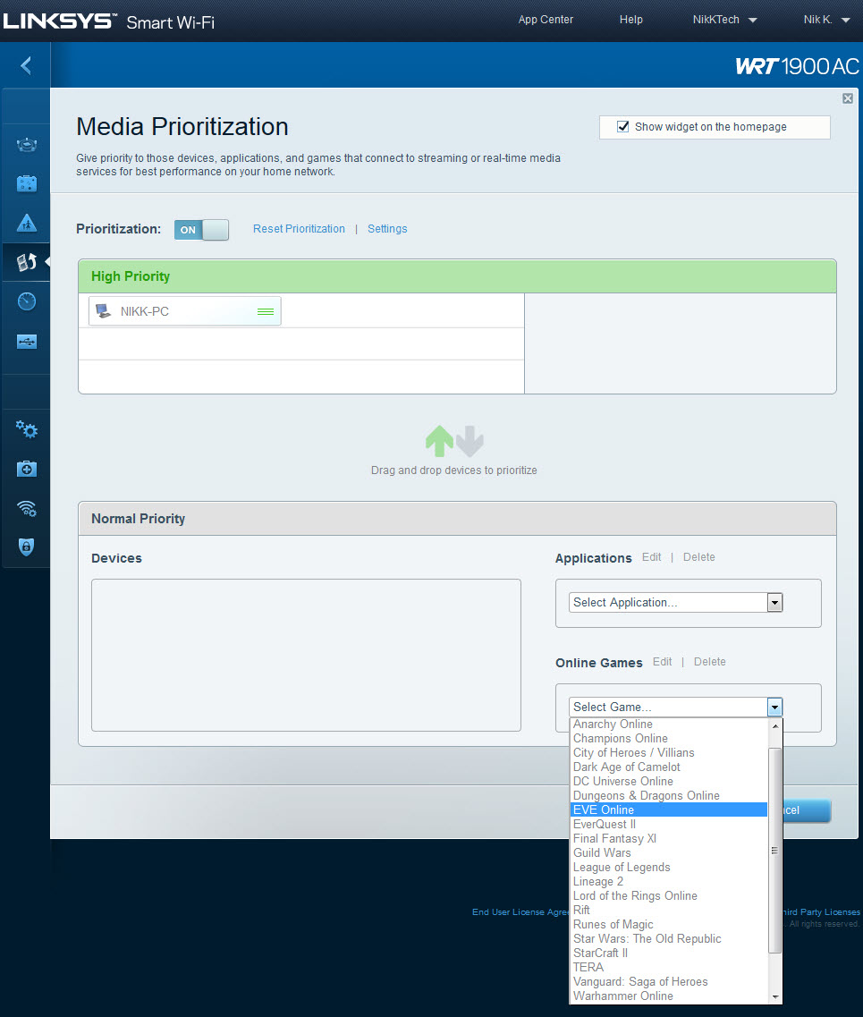
Task: Pick EverQuest II from the list
Action: (668, 824)
